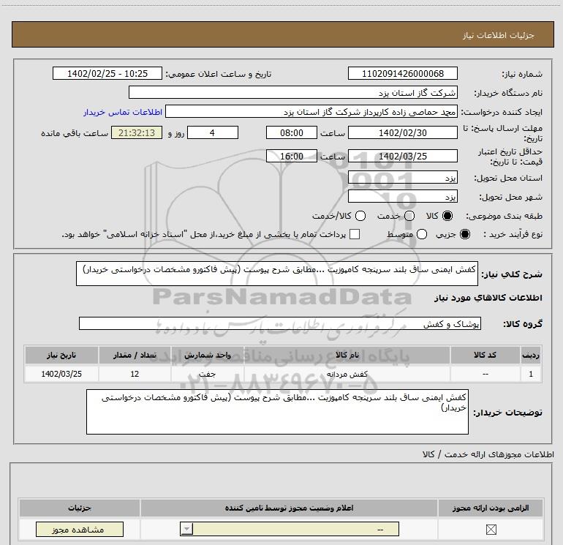Select the کالا radio button
Screen dimensions: 563x545
(x=447, y=216)
